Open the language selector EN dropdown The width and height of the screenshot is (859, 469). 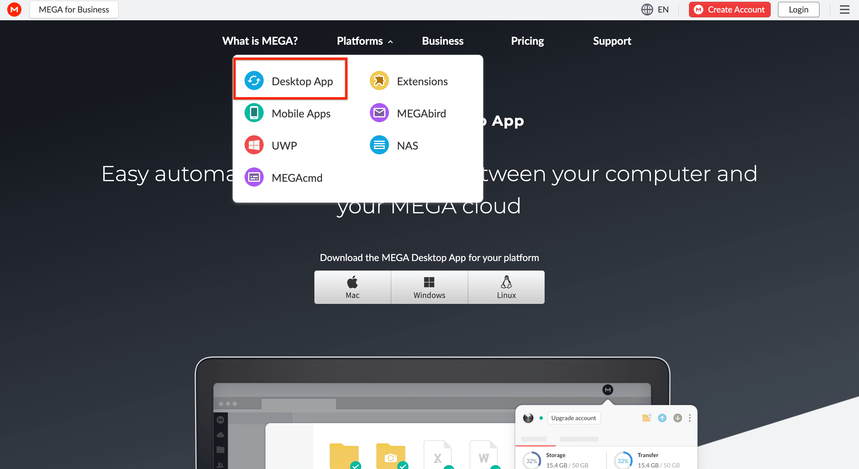click(656, 10)
